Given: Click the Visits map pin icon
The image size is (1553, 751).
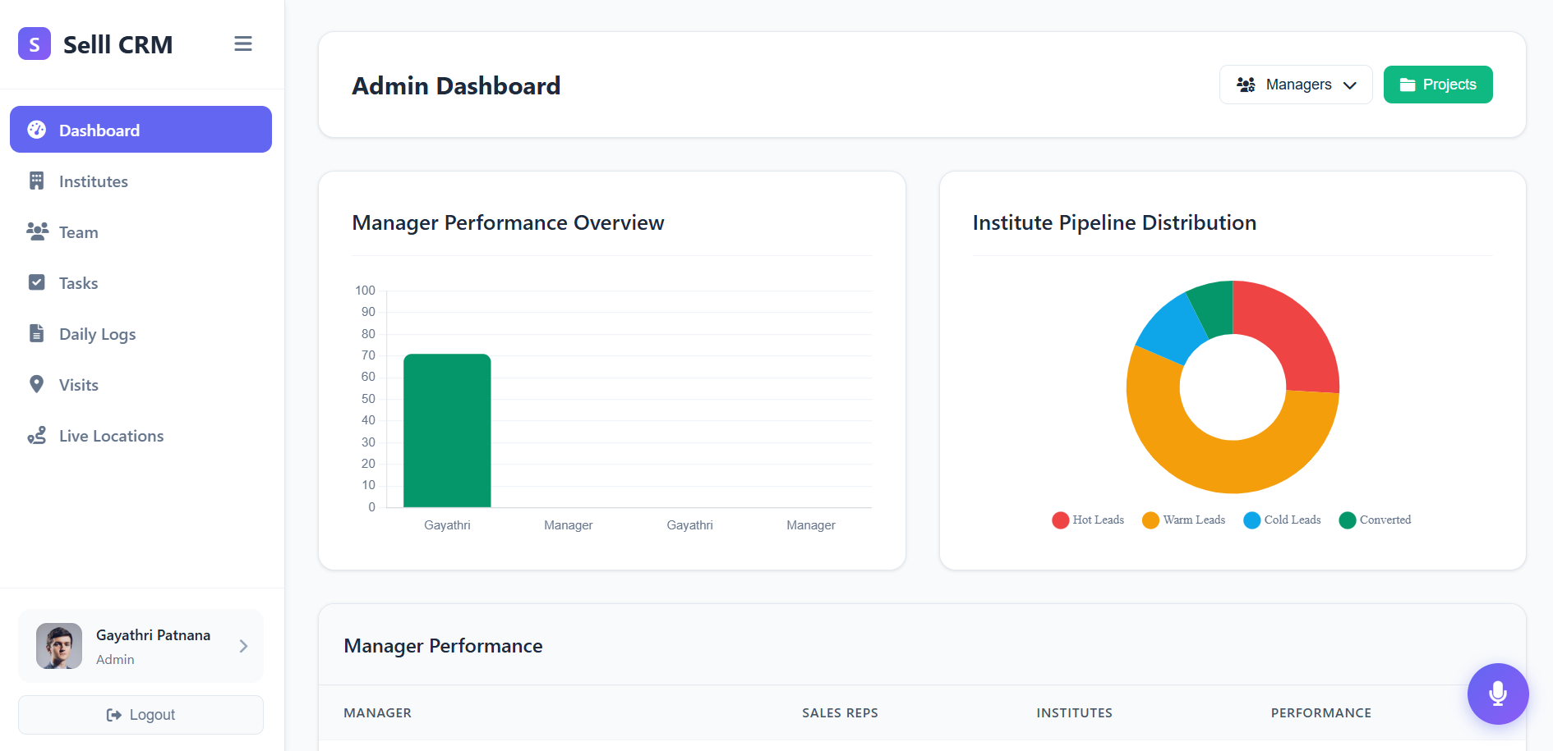Looking at the screenshot, I should [37, 384].
